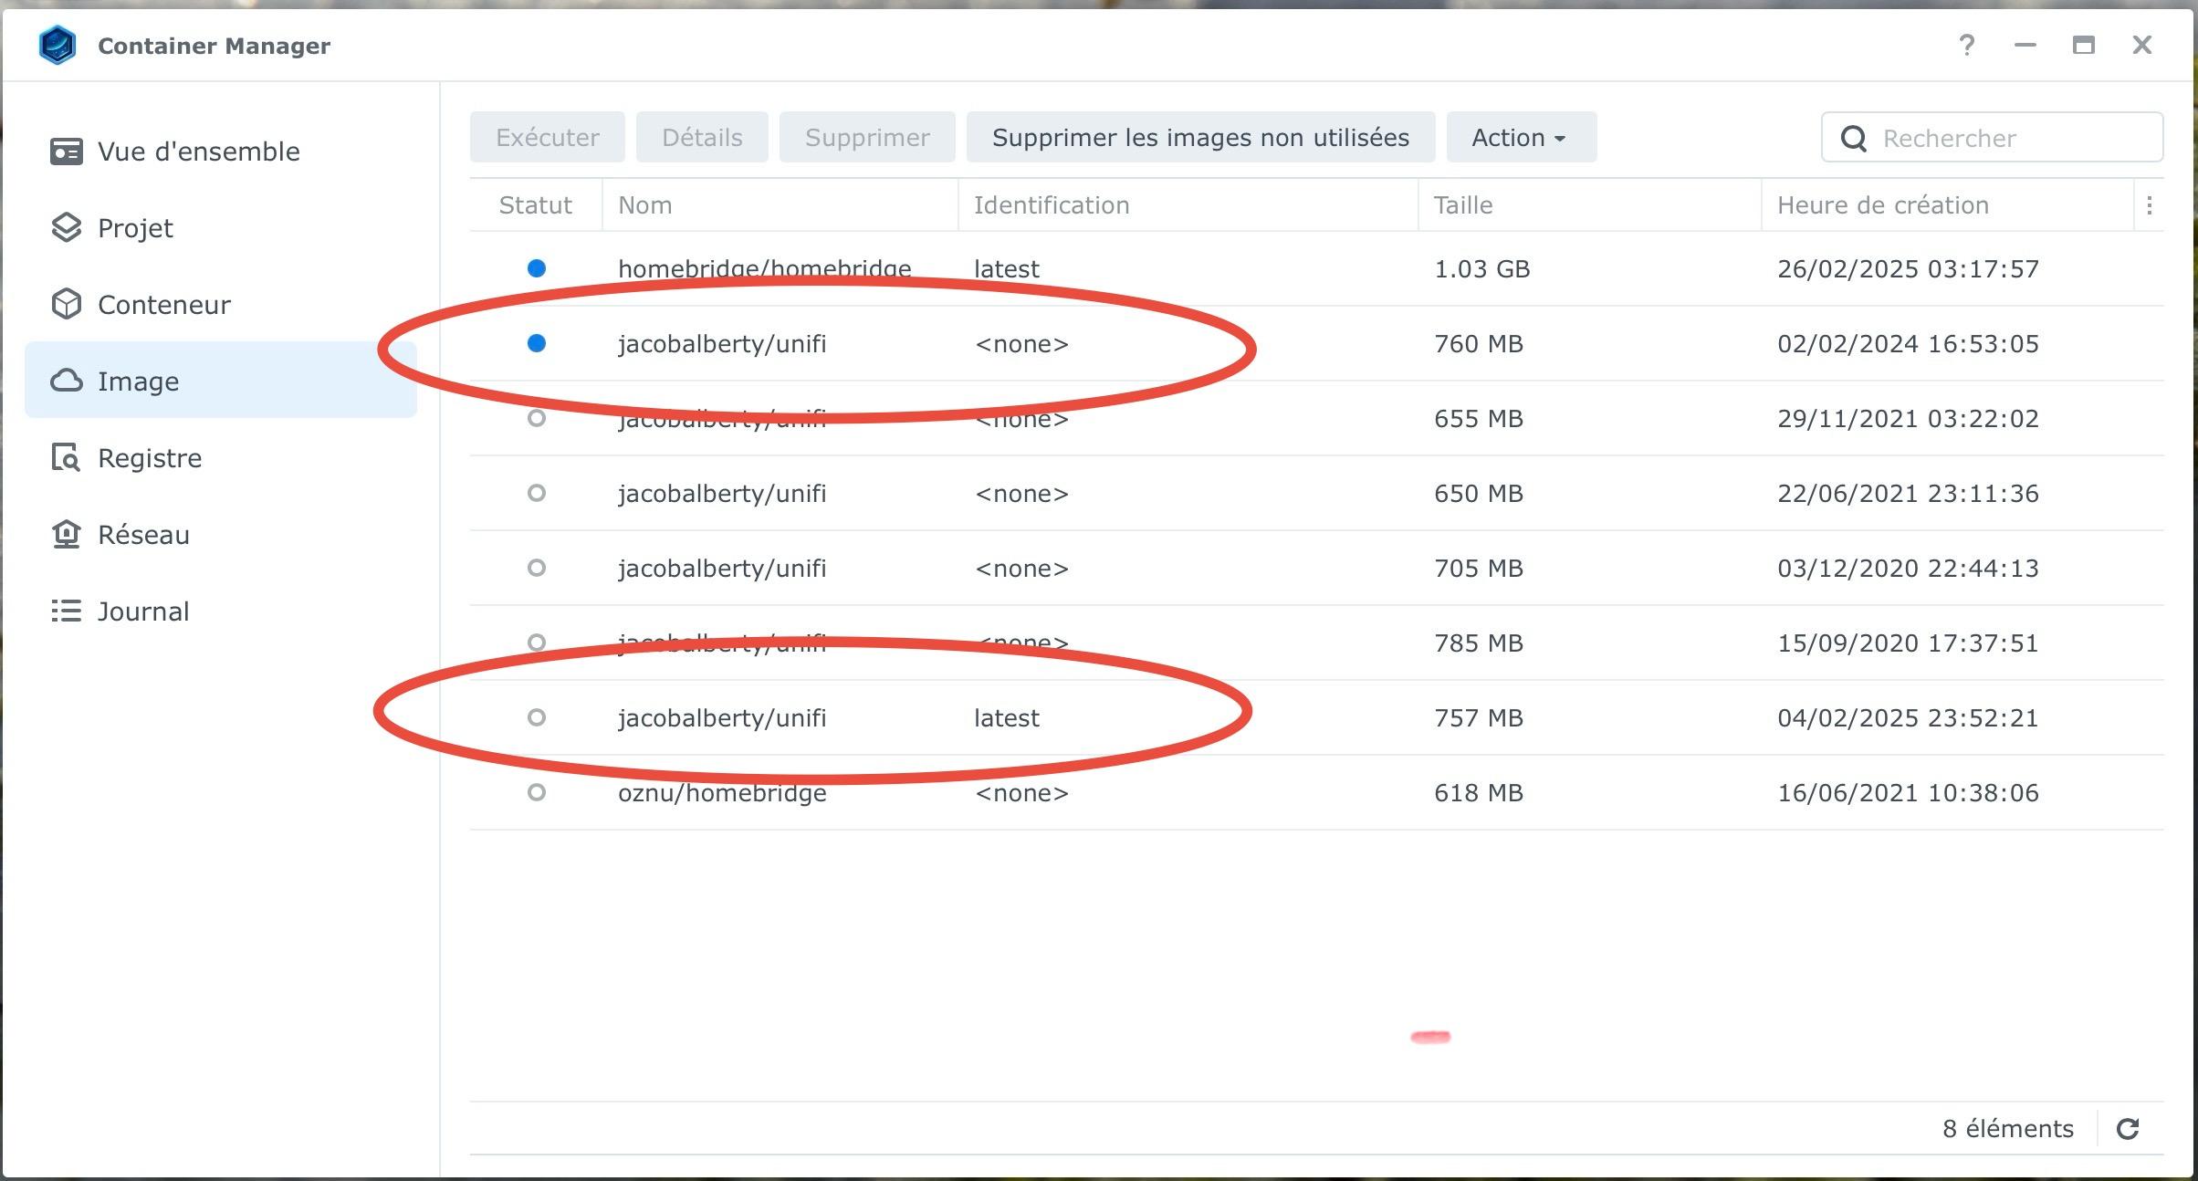
Task: Click status circle of oznu/homebridge row
Action: coord(537,792)
